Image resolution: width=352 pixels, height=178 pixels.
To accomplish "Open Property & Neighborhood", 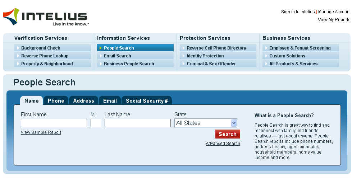I will [52, 64].
